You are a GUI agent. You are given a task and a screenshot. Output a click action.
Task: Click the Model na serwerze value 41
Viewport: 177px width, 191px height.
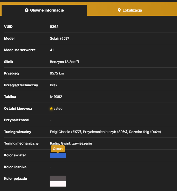(x=52, y=50)
